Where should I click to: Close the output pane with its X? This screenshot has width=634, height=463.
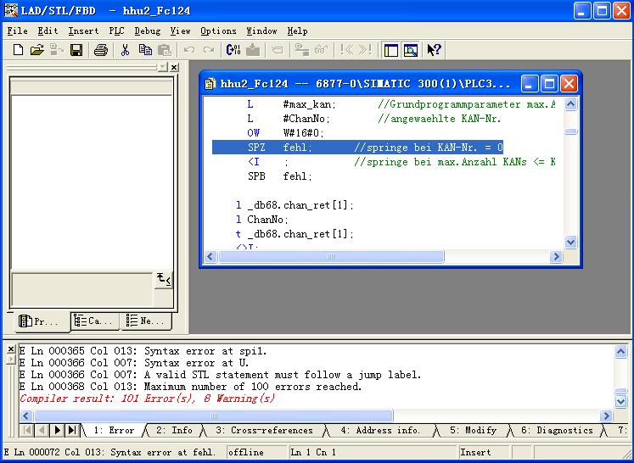(x=11, y=349)
